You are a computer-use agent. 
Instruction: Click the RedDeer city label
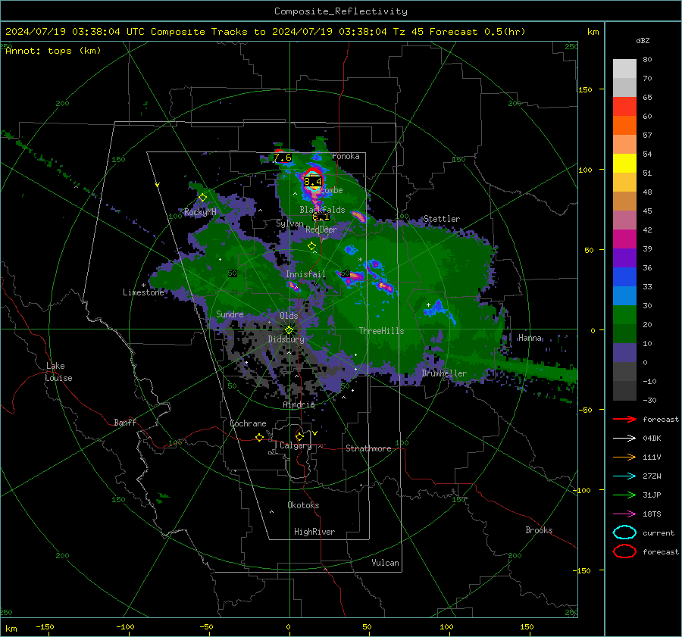321,230
